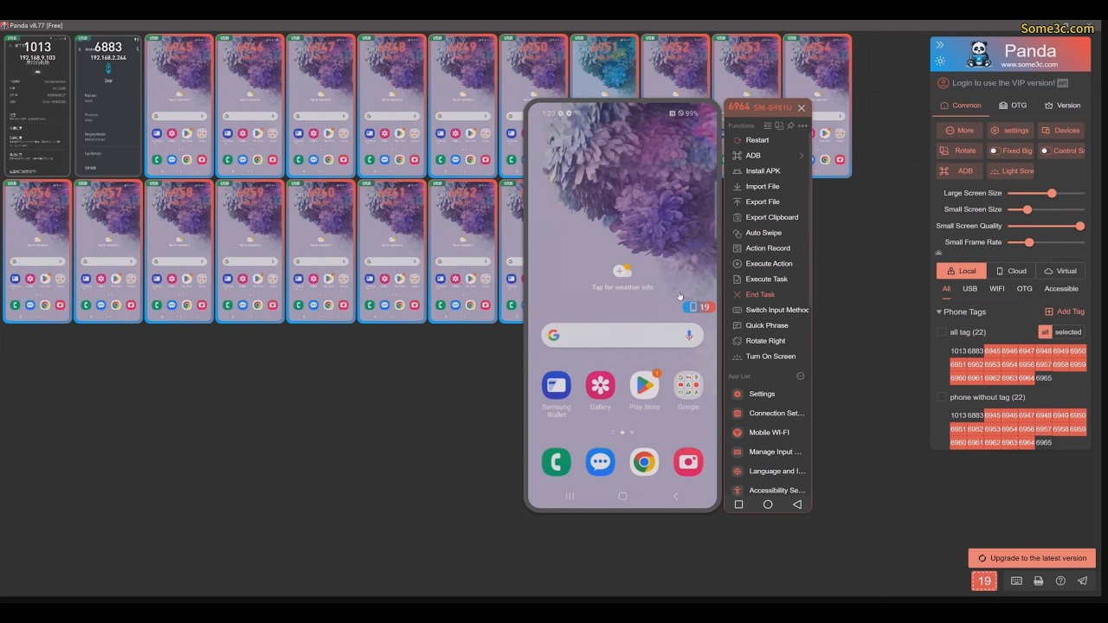
Task: Tap the Android back triangle button
Action: [796, 504]
